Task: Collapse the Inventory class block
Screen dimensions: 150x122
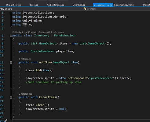Action: pyautogui.click(x=11, y=36)
